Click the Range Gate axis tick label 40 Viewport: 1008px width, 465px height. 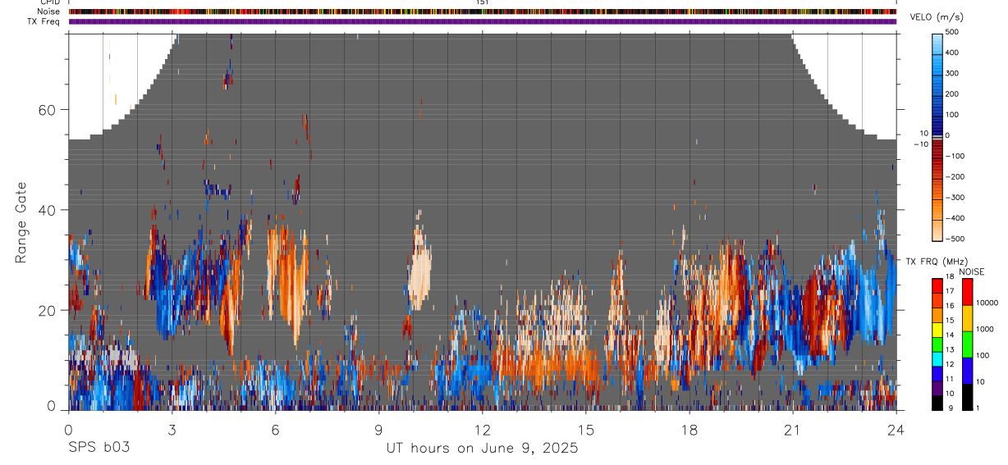click(48, 210)
